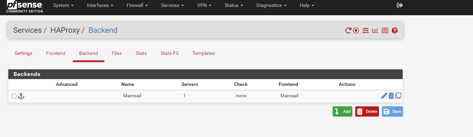Click the 'none' check value

coord(241,96)
